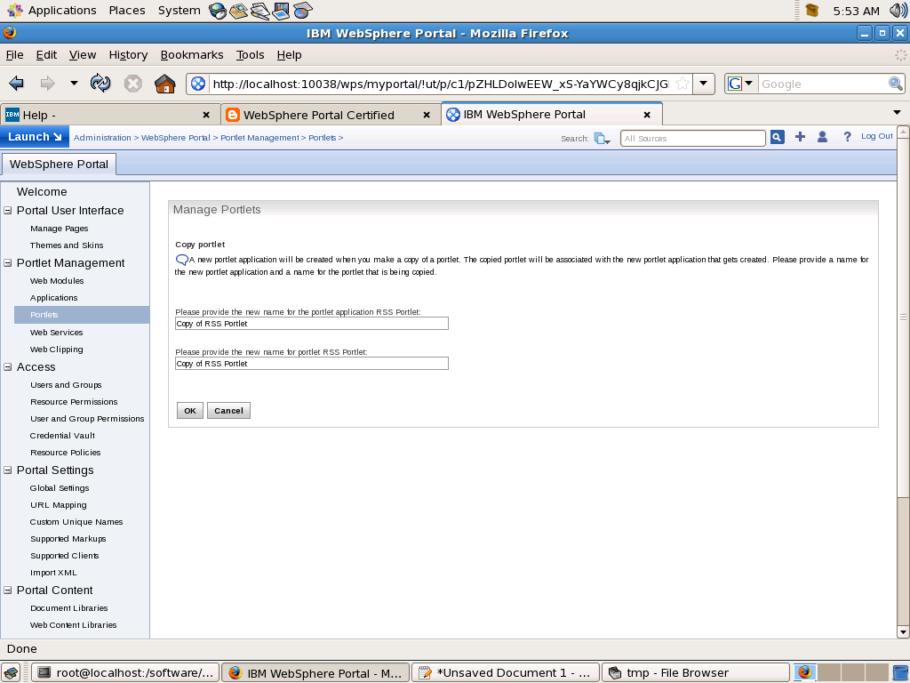Click the show desktop icon in the bottom panel
The width and height of the screenshot is (910, 683).
pyautogui.click(x=11, y=672)
